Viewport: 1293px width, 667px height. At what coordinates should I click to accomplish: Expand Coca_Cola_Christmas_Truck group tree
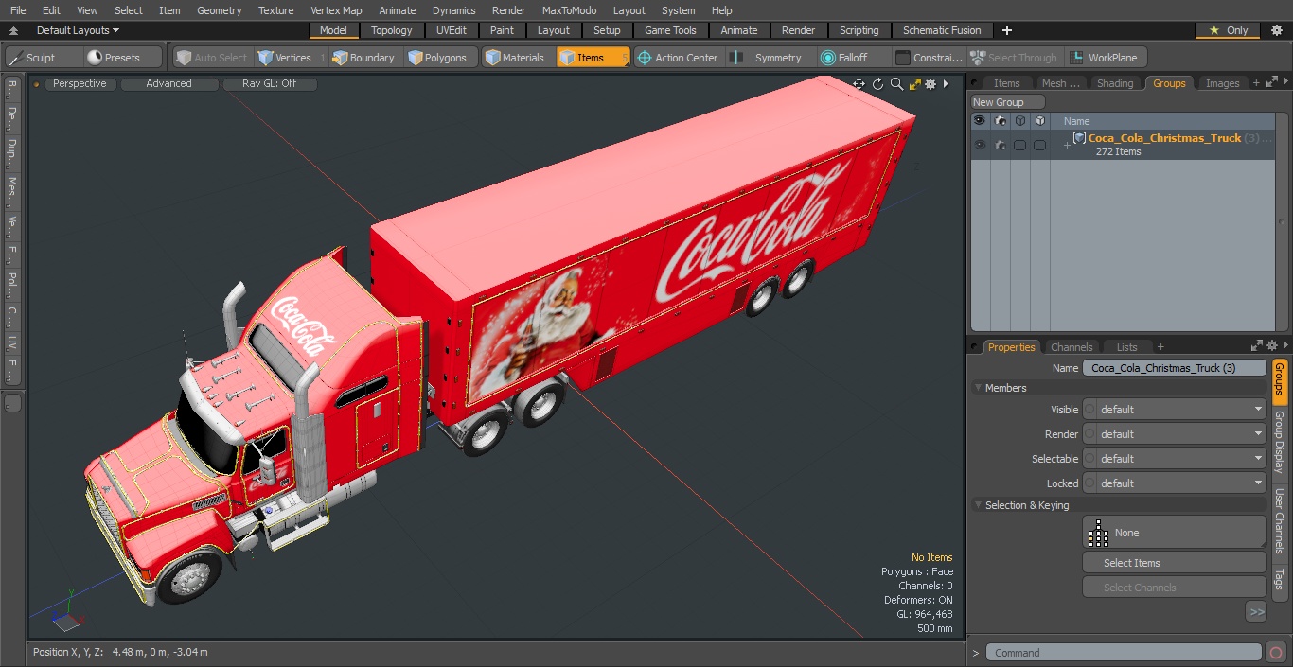click(x=1067, y=145)
